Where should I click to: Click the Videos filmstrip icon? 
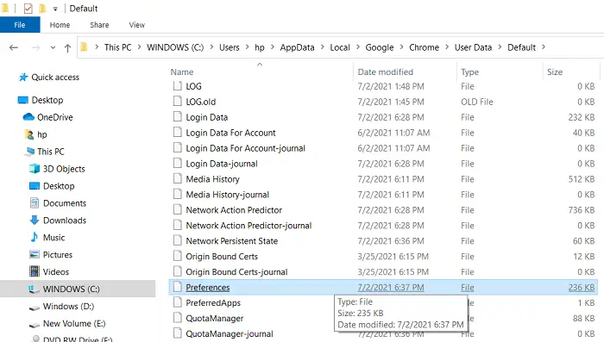[35, 271]
